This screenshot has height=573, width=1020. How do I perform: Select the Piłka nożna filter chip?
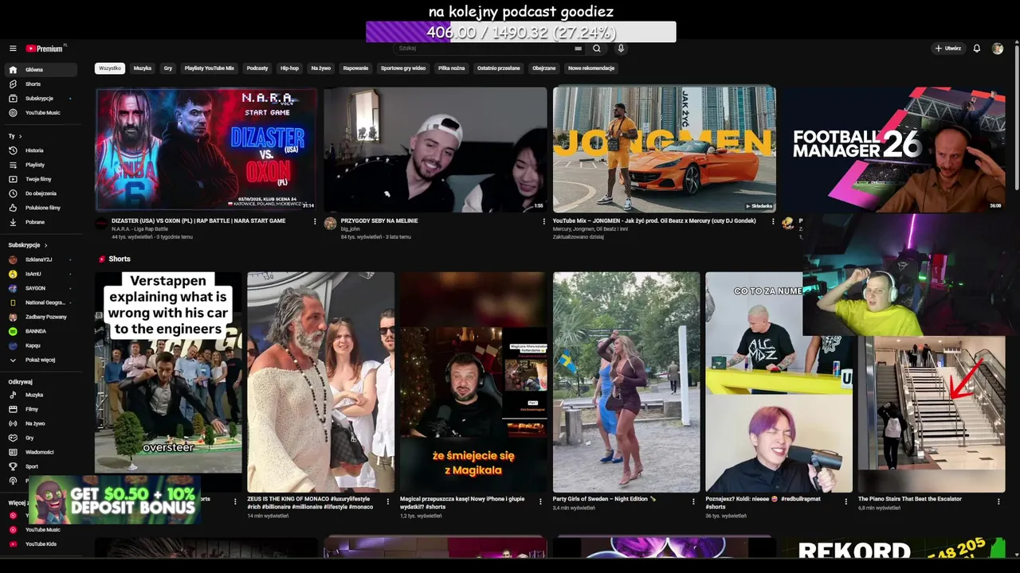pos(451,68)
